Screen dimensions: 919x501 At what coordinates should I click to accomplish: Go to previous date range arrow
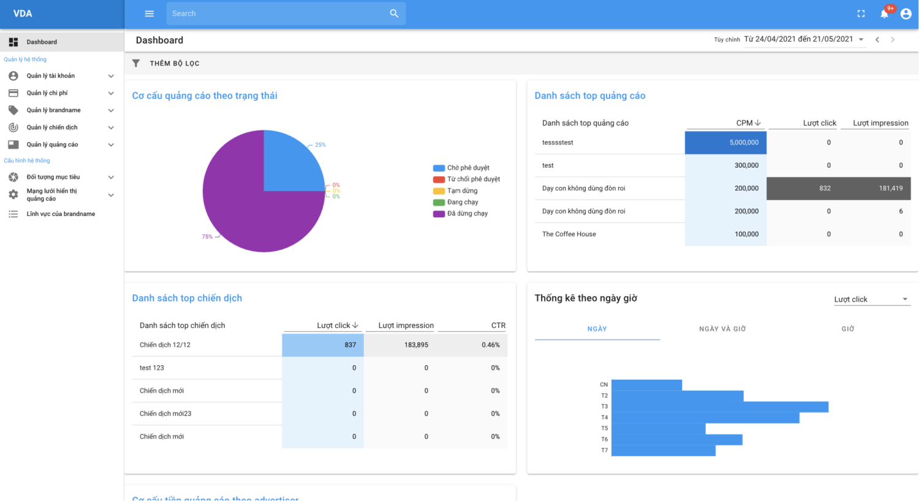tap(877, 40)
